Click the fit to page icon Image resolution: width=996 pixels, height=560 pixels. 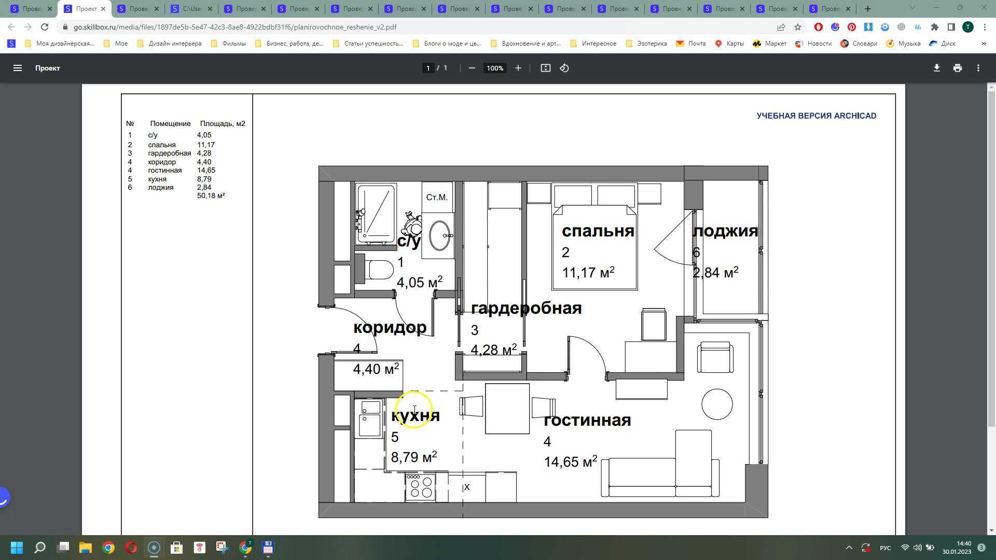tap(545, 68)
